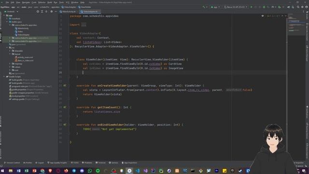Open the Problems tool window
The width and height of the screenshot is (309, 174).
pos(87,163)
